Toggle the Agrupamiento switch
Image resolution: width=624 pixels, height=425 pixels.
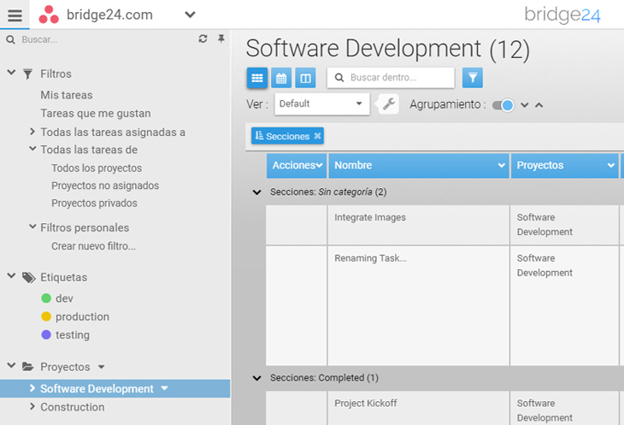pyautogui.click(x=503, y=105)
